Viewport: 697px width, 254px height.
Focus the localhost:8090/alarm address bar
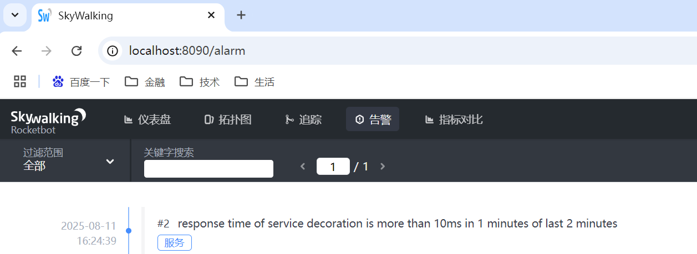coord(397,51)
